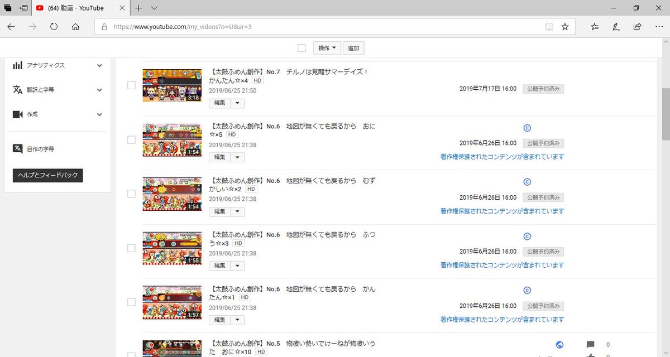670x357 pixels.
Task: Open copyright notice link for No.6 むずかしい video
Action: [x=502, y=211]
